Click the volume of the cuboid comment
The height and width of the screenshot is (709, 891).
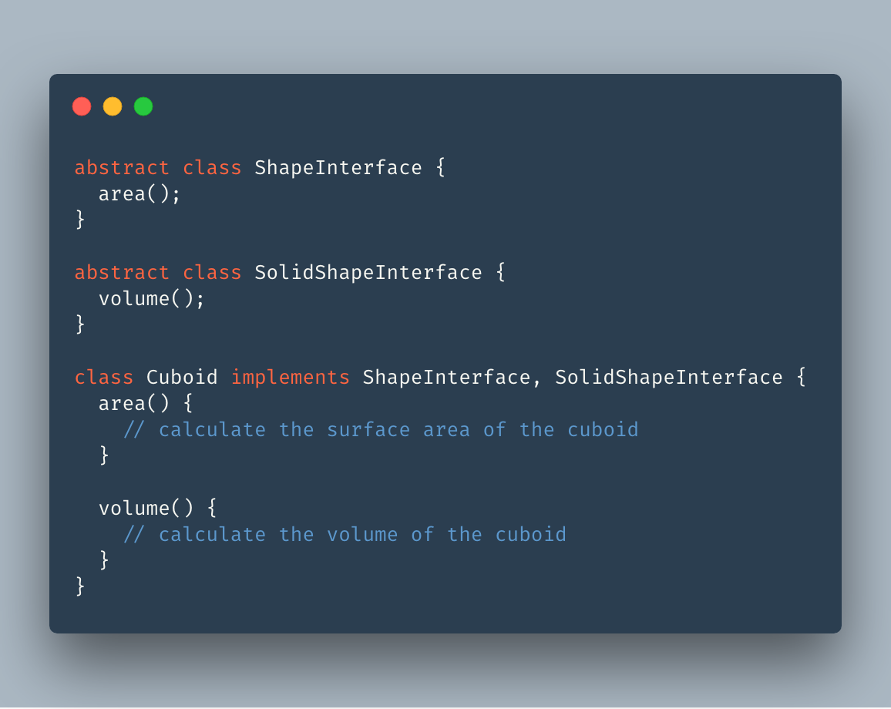[345, 535]
